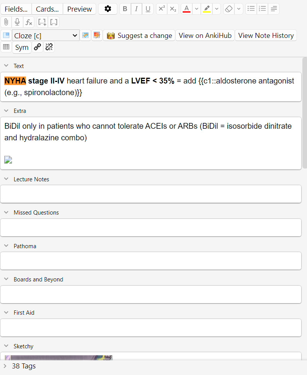The width and height of the screenshot is (307, 375).
Task: Expand the 38 Tags panel
Action: click(x=5, y=366)
